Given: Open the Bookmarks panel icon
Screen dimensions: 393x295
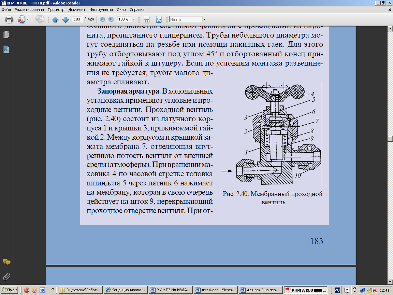Looking at the screenshot, I should click(x=6, y=49).
